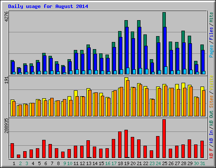This screenshot has height=168, width=216.
Task: Click the red kB bar for day 18
Action: tap(120, 145)
